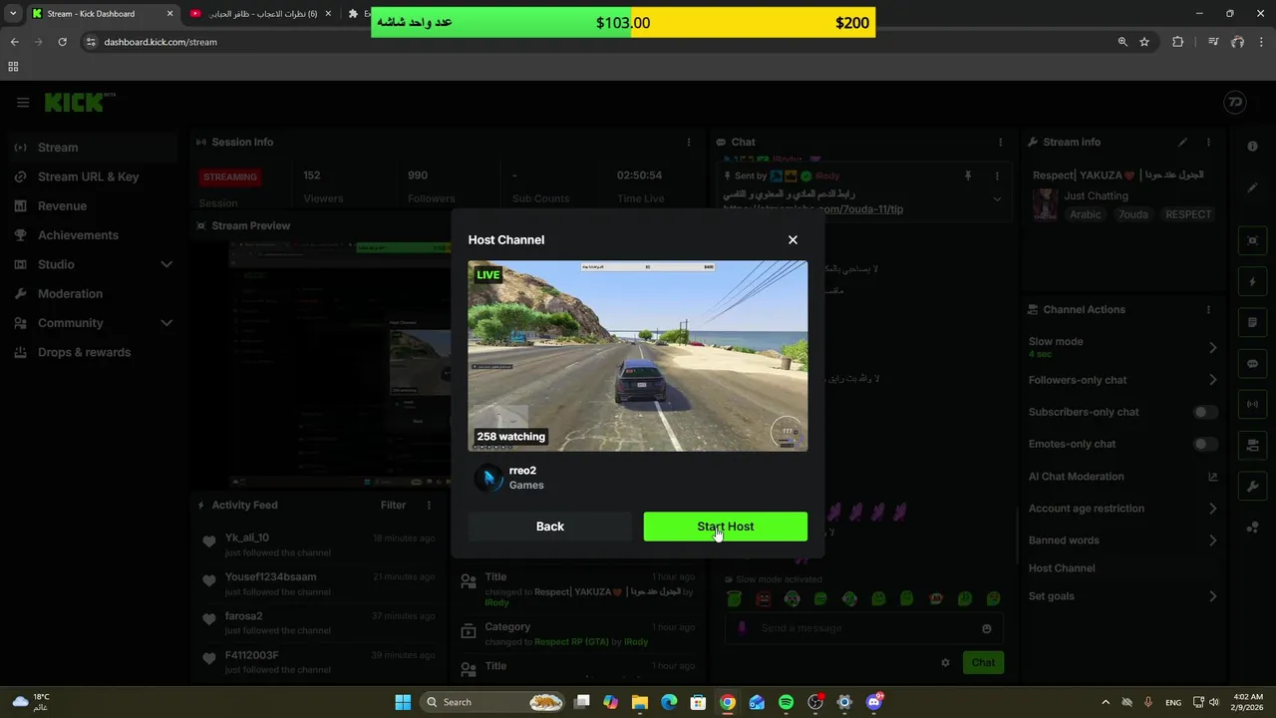Open Channel Actions three-dot menu

click(x=1208, y=310)
